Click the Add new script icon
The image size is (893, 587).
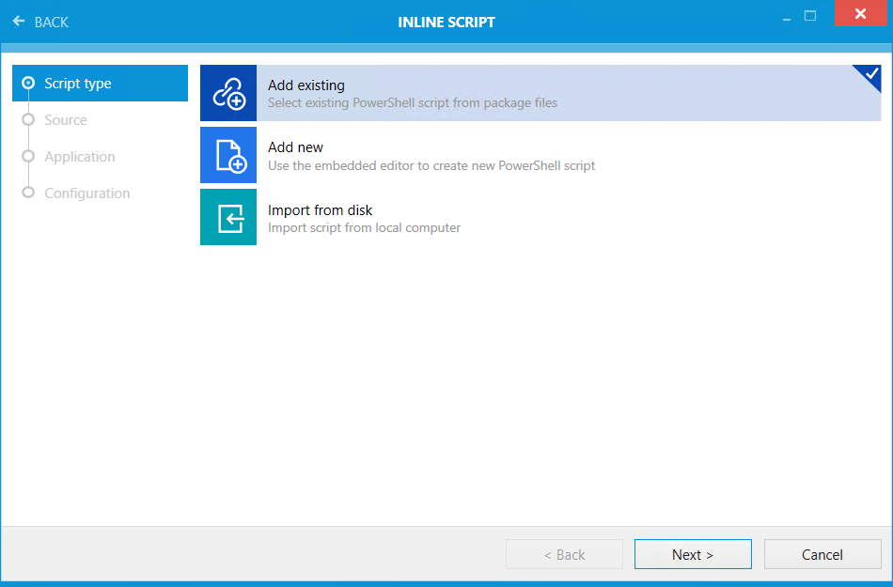[227, 155]
